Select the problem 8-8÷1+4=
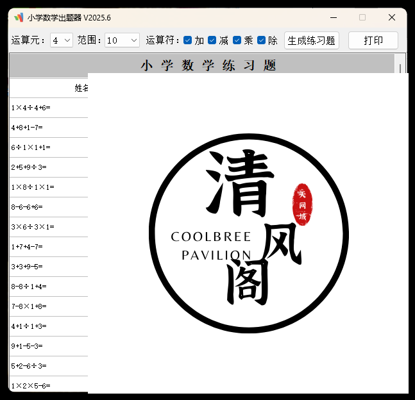 pyautogui.click(x=29, y=287)
